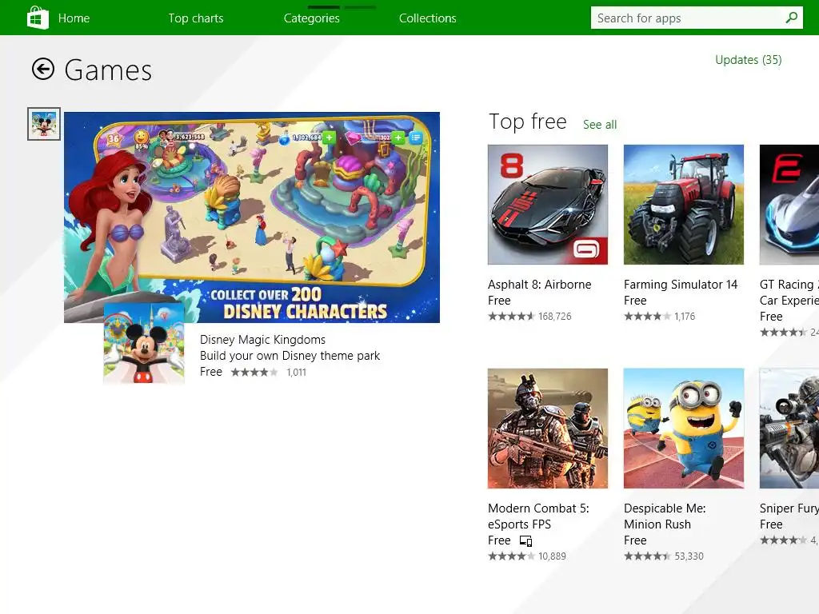Click See all next to Top free
This screenshot has width=819, height=614.
[x=600, y=125]
